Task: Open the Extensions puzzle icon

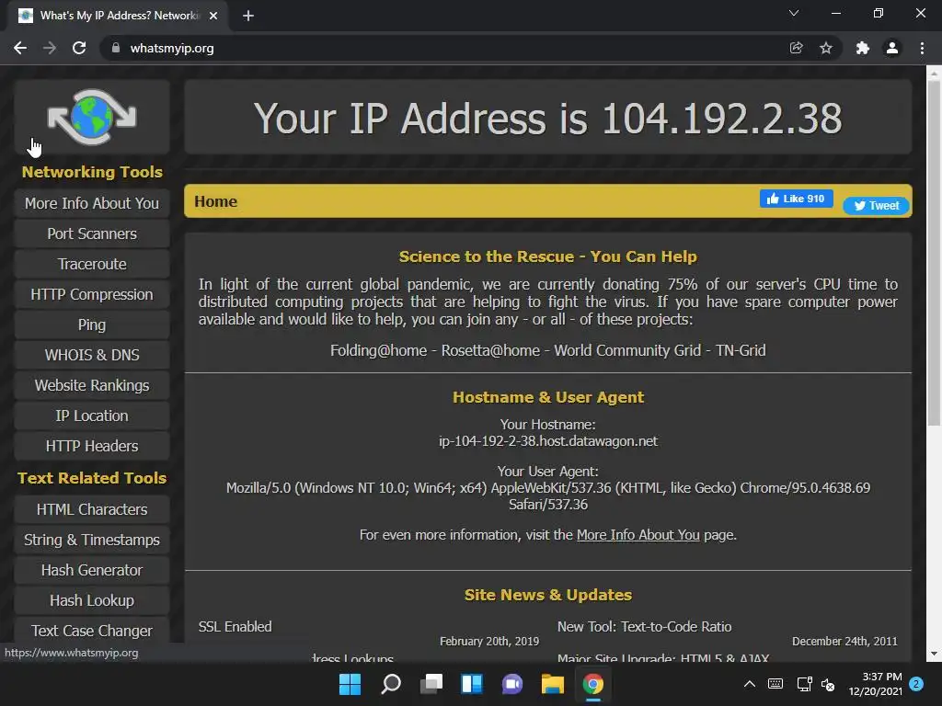Action: (x=863, y=48)
